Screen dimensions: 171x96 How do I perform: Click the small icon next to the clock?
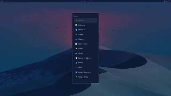tap(92, 1)
